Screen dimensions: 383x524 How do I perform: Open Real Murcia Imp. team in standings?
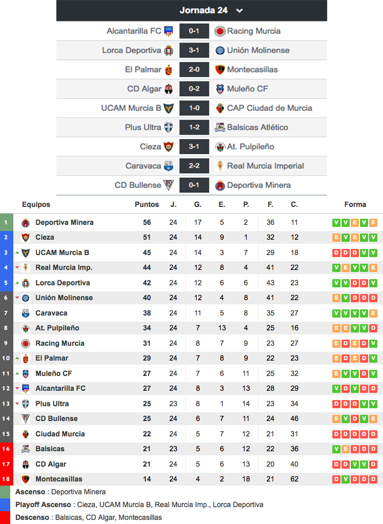(x=64, y=267)
